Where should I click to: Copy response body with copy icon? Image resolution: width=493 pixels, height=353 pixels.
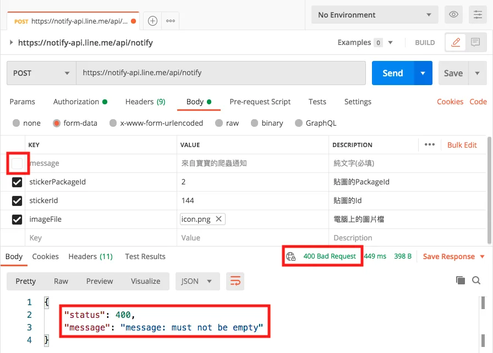(461, 280)
